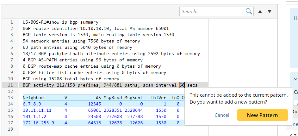The height and width of the screenshot is (136, 298).
Task: Click the TblVer column header
Action: (x=158, y=98)
